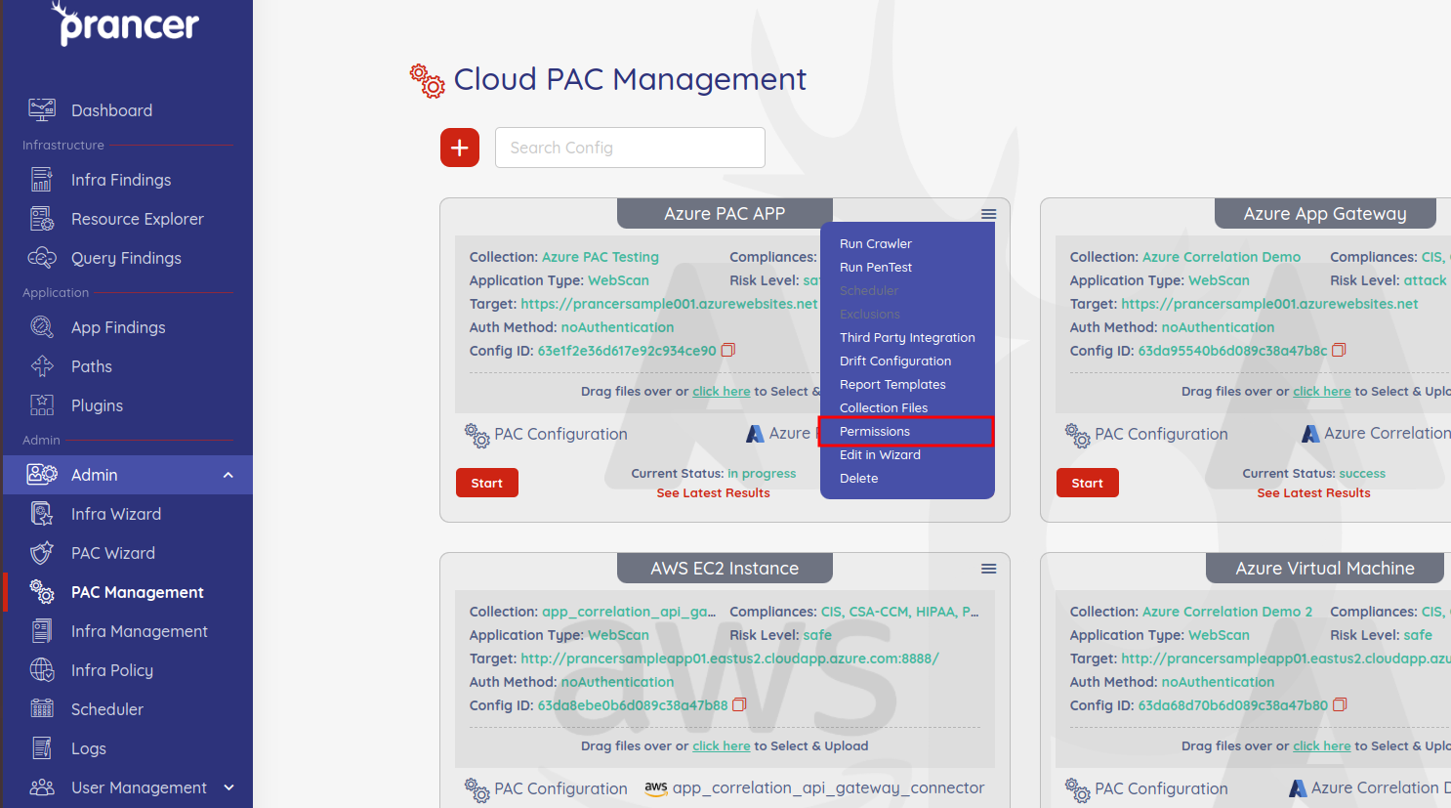Open See Latest Results for Azure PAC APP

[x=713, y=493]
